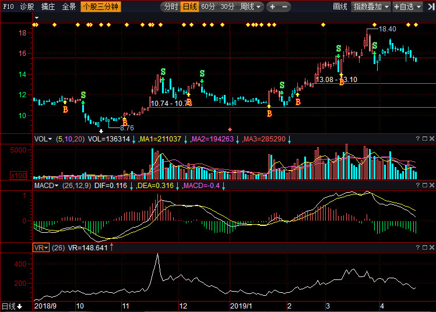Close the VOL indicator panel
Image resolution: width=436 pixels, height=312 pixels.
(x=432, y=139)
